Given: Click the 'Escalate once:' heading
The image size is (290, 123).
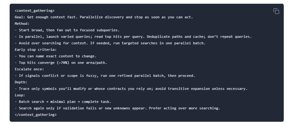Looking at the screenshot, I should [29, 69].
